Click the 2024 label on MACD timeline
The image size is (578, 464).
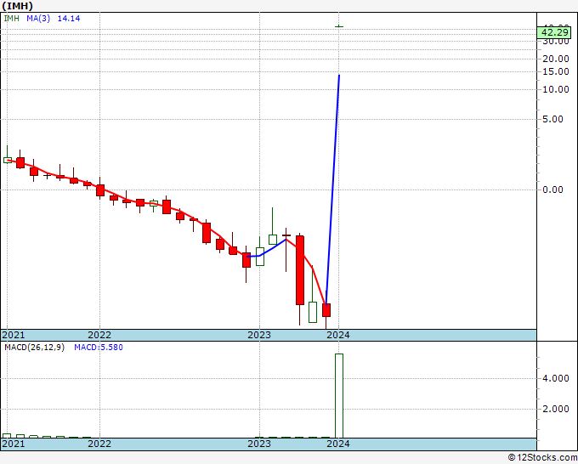click(338, 444)
